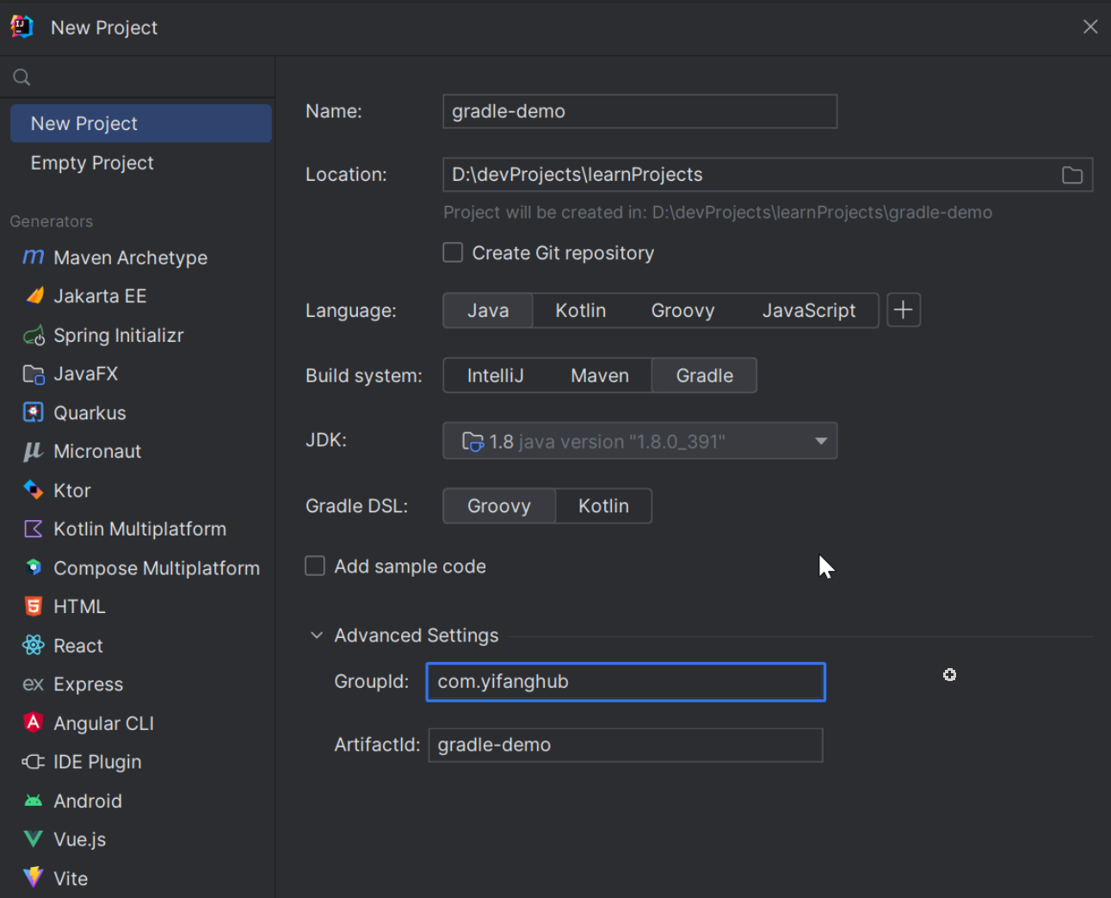Image resolution: width=1111 pixels, height=898 pixels.
Task: Choose Groovy for Gradle DSL
Action: tap(499, 506)
